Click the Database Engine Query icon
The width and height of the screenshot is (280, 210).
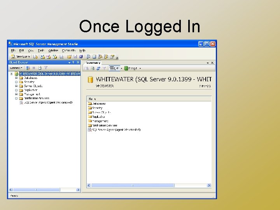(x=35, y=57)
